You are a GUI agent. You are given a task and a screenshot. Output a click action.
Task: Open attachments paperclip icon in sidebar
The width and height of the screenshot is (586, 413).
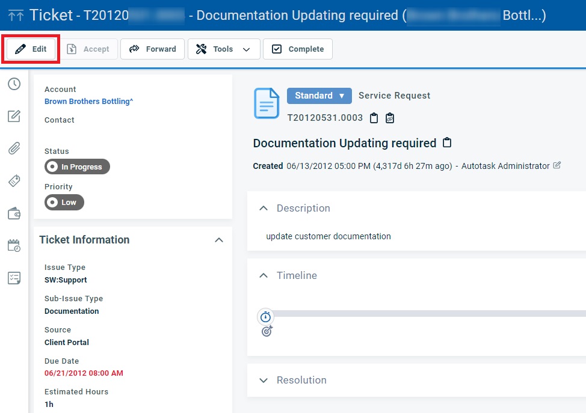(x=14, y=148)
